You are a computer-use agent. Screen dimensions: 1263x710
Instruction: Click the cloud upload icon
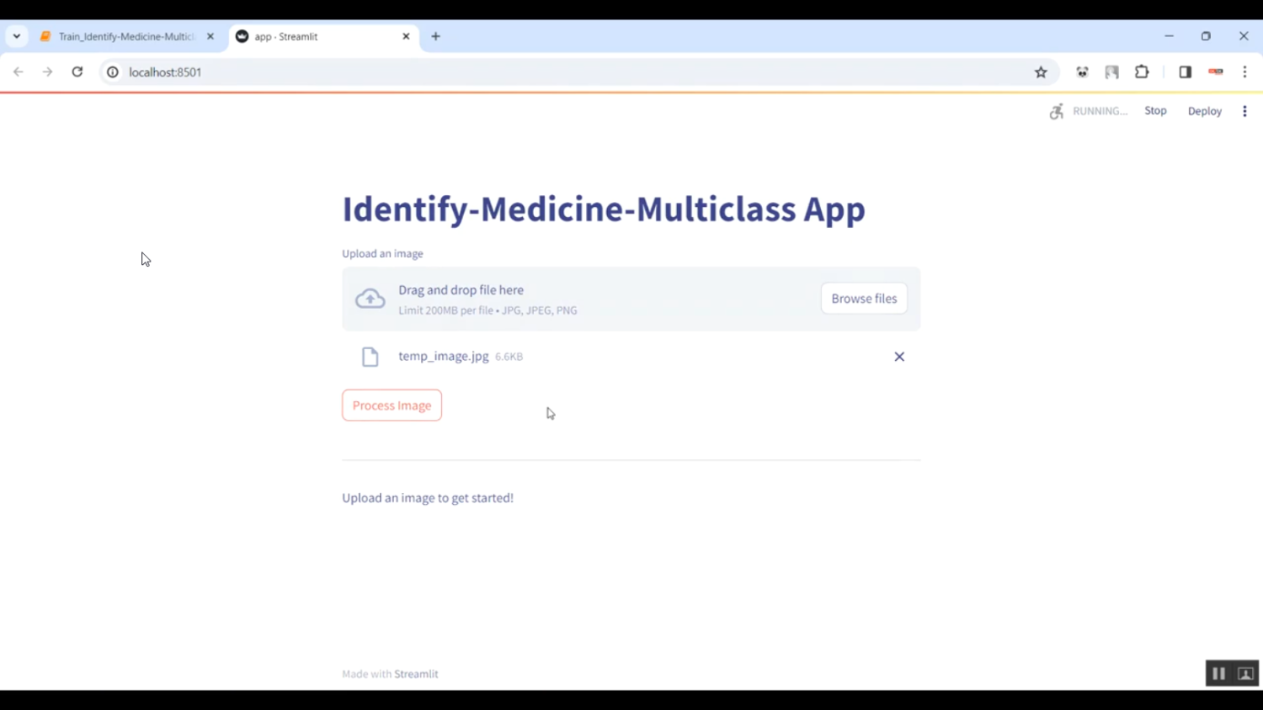[x=370, y=299]
